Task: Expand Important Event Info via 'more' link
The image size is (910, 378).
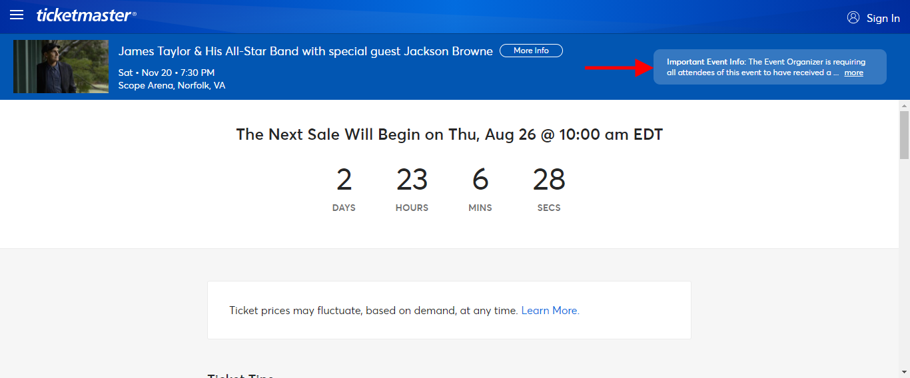Action: click(x=853, y=73)
